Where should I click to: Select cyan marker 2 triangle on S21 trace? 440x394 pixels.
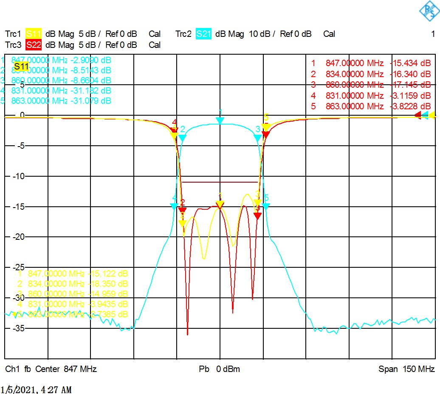[182, 138]
